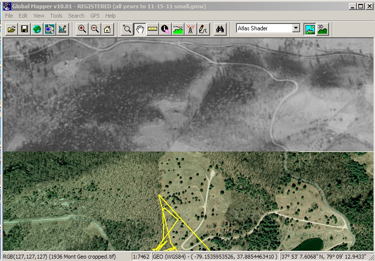Viewport: 375px width, 261px height.
Task: Click the Zoom In magnifier icon
Action: pyautogui.click(x=82, y=29)
